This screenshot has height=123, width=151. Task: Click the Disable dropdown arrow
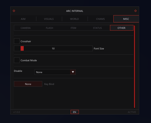73,72
